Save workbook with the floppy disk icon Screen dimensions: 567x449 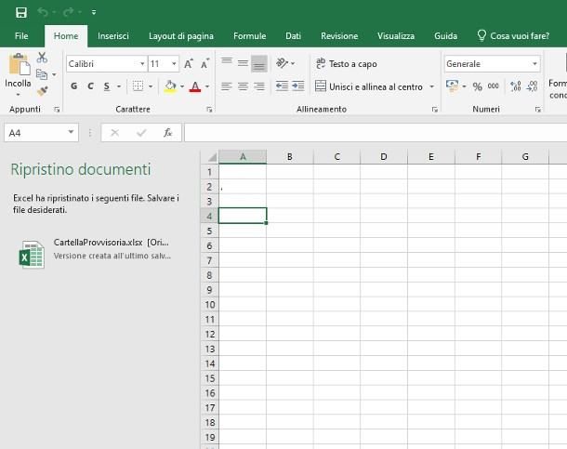(x=21, y=13)
